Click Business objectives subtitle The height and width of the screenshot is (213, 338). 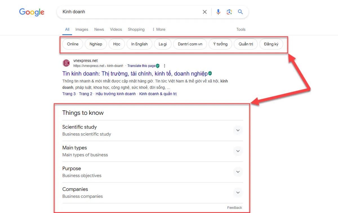[x=82, y=176]
